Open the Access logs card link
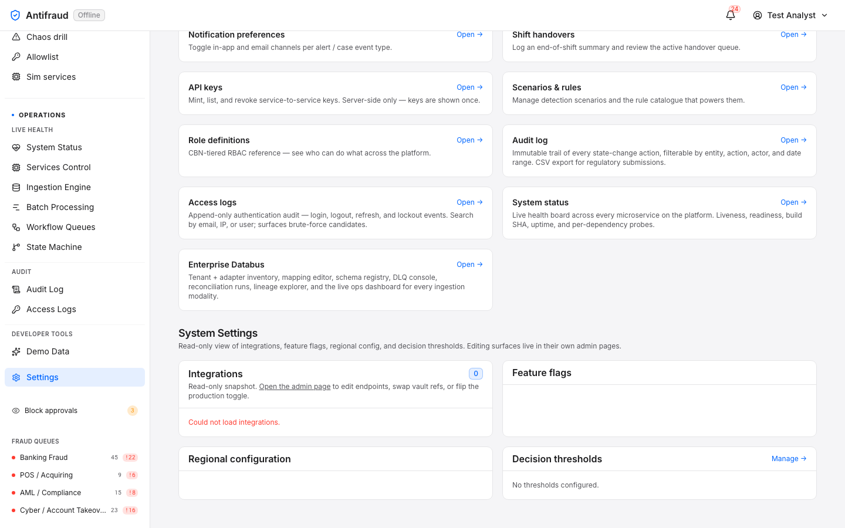The image size is (845, 528). coord(469,202)
